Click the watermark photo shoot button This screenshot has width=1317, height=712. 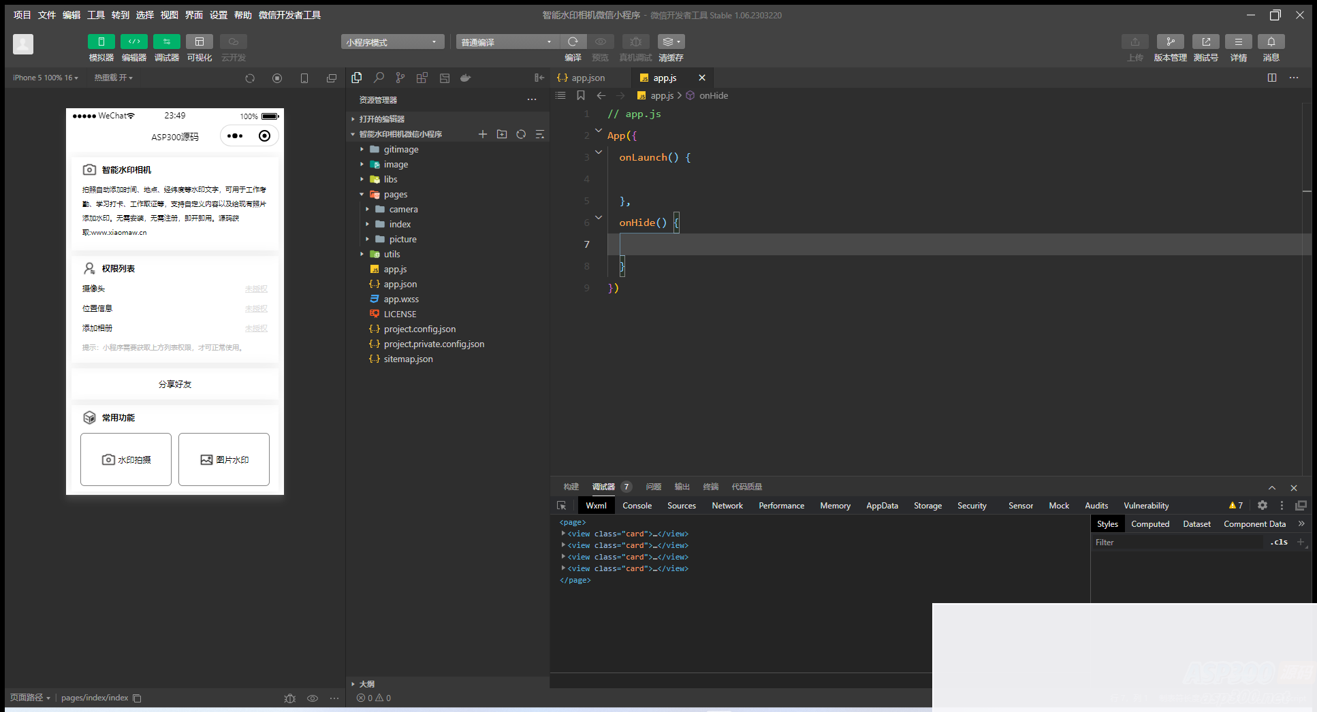pos(126,459)
